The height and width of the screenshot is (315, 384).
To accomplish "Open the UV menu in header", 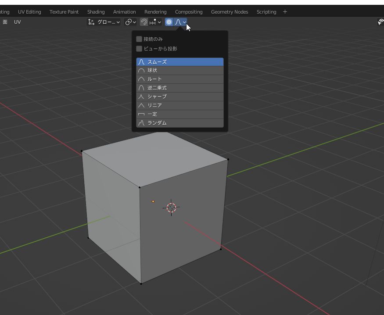I will tap(18, 22).
